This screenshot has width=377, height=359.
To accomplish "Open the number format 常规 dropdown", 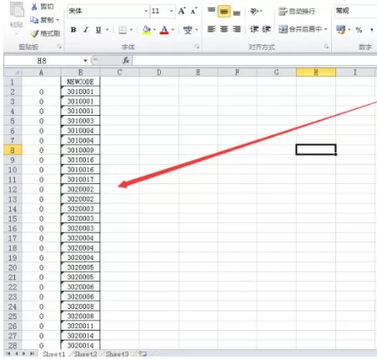I will 355,11.
